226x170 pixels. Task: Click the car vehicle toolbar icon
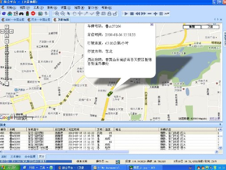click(10, 14)
